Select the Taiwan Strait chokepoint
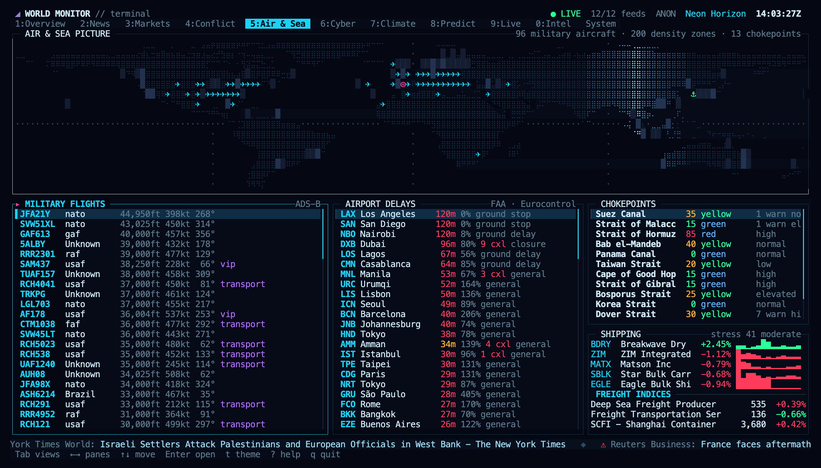Viewport: 821px width, 468px height. point(696,264)
